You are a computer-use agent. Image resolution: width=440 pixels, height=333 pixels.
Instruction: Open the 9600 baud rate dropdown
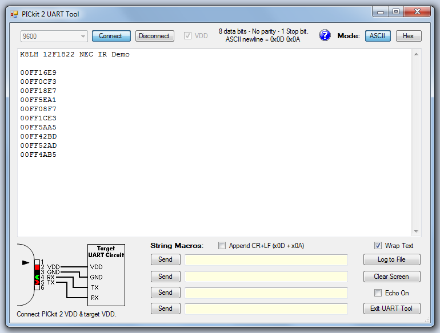[54, 36]
